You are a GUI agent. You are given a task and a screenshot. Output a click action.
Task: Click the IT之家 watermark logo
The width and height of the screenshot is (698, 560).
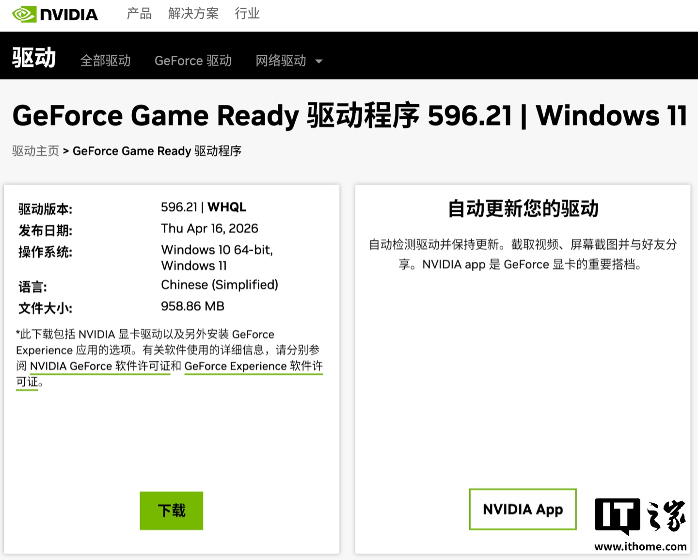tap(640, 516)
